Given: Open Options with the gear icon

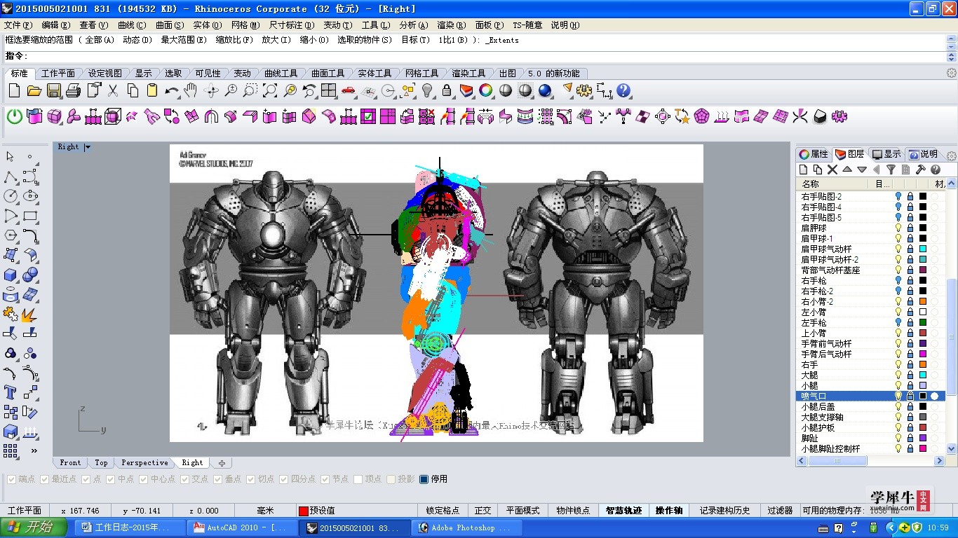Looking at the screenshot, I should coord(584,90).
